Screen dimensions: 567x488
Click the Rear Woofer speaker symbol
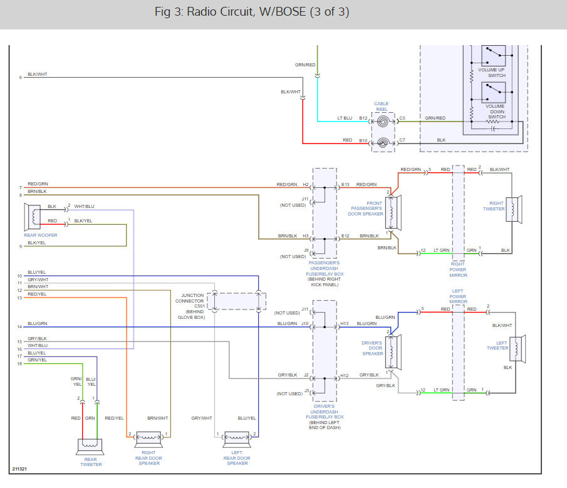[x=32, y=217]
